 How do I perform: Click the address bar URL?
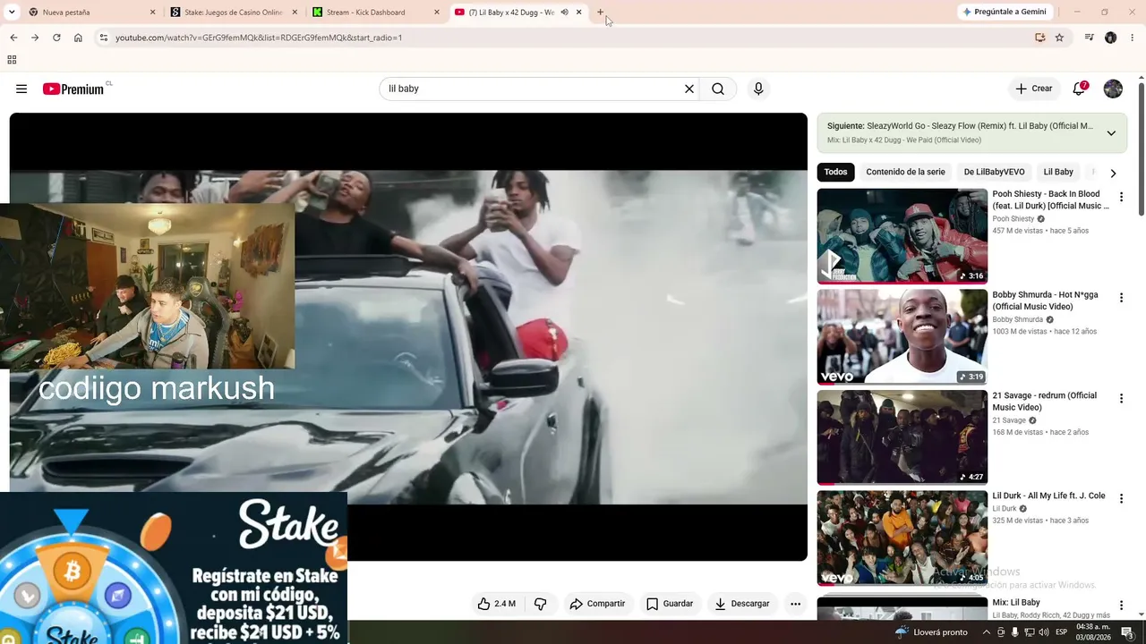(259, 38)
